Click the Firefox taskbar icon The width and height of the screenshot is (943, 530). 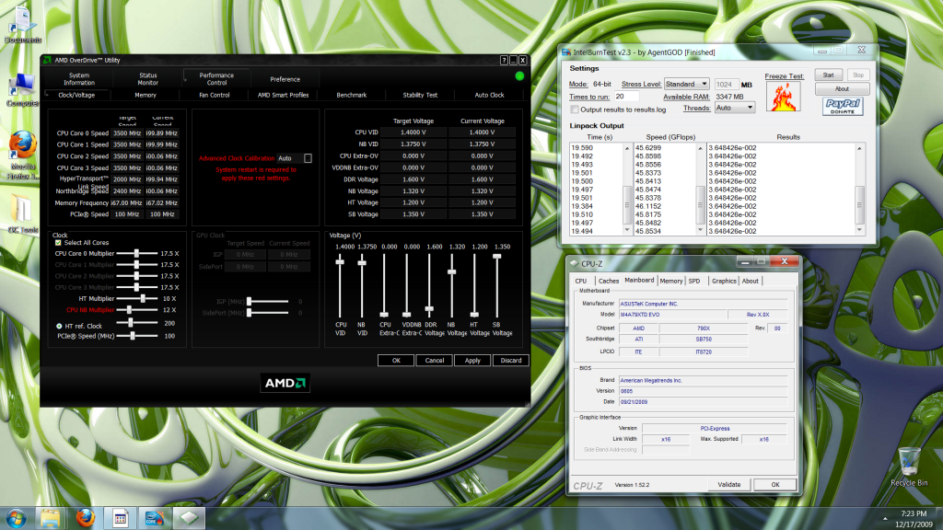click(85, 518)
